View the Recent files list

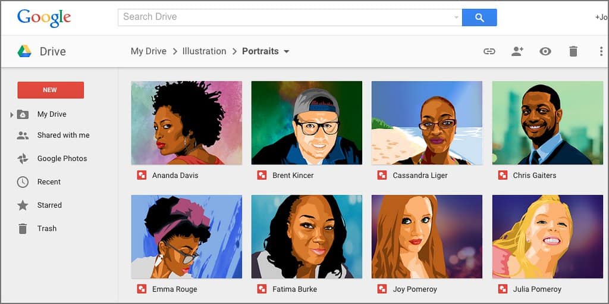(49, 182)
